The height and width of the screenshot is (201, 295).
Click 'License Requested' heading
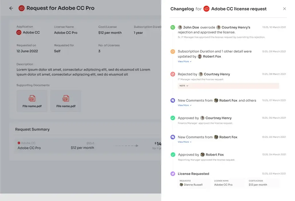[x=194, y=174]
